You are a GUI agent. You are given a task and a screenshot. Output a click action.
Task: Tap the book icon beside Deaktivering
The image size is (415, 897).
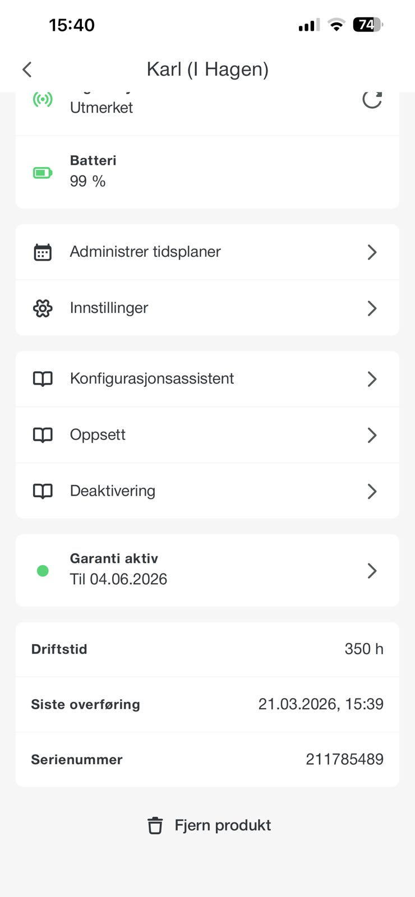click(43, 491)
